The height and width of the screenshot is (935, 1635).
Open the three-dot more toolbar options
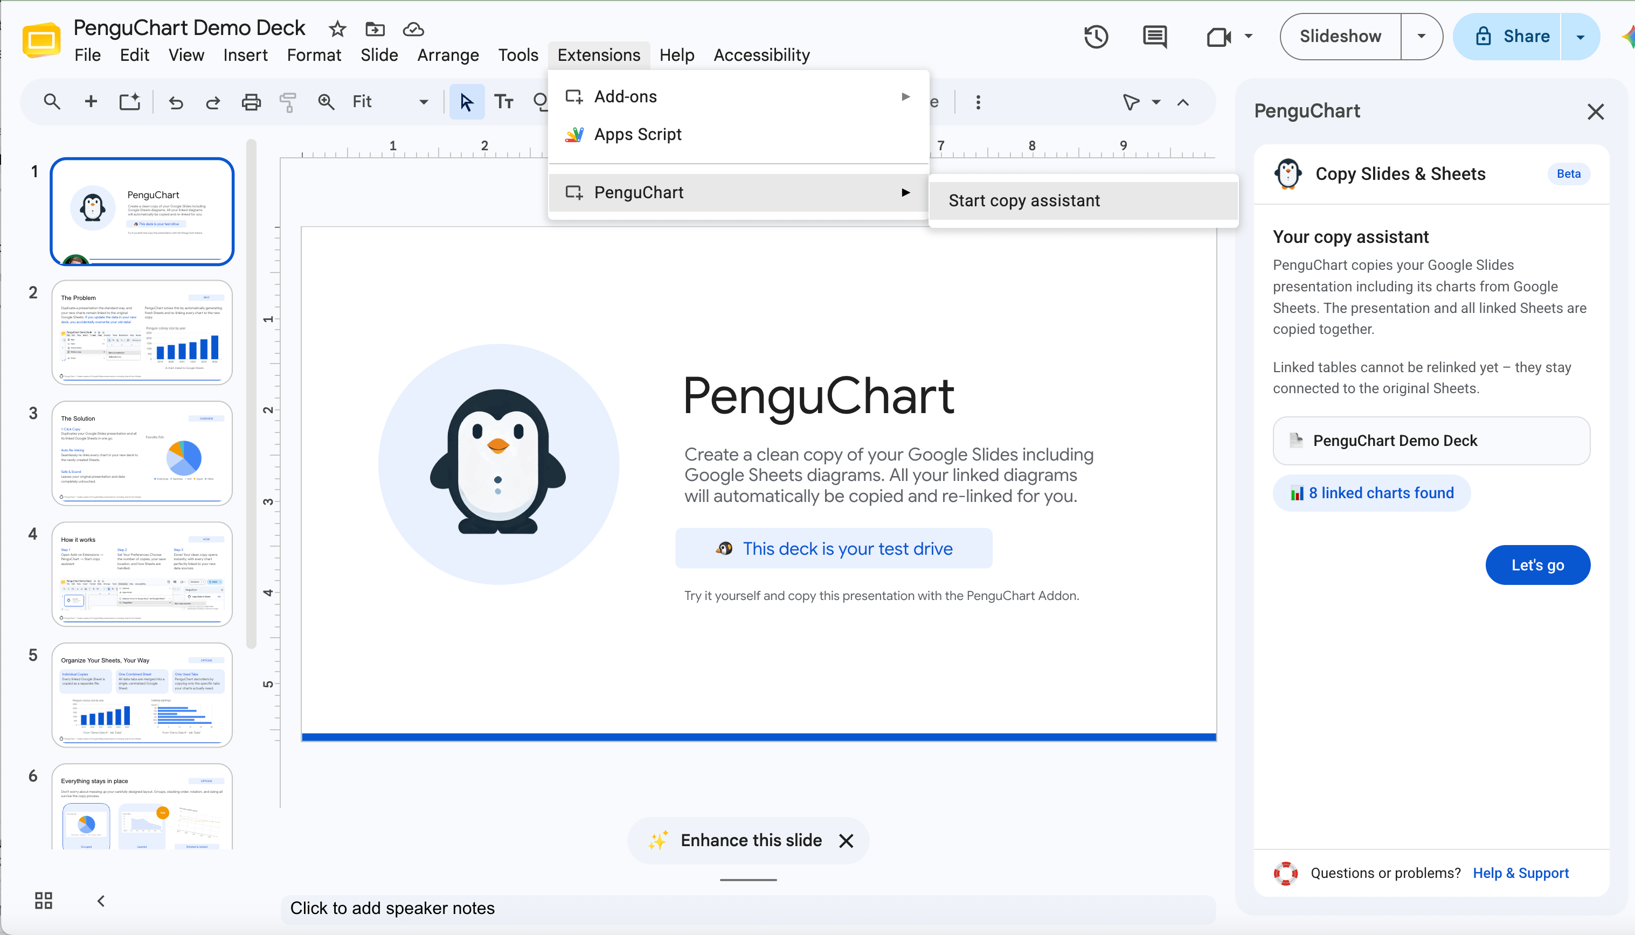pyautogui.click(x=978, y=102)
